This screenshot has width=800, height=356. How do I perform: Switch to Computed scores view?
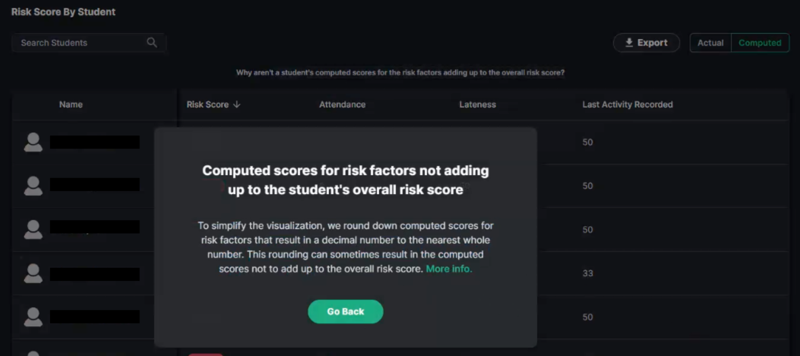(760, 43)
